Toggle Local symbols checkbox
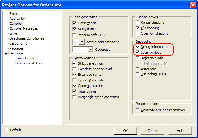This screenshot has height=138, width=198. click(x=137, y=52)
